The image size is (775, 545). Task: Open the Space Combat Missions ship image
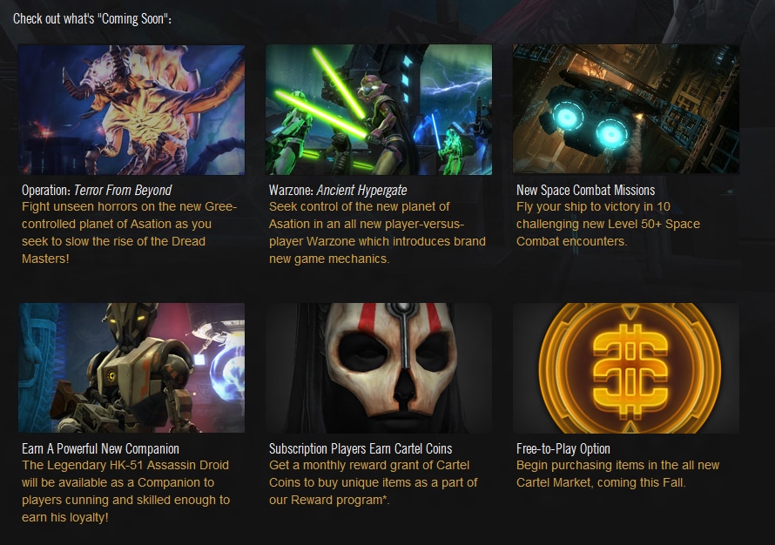point(626,109)
